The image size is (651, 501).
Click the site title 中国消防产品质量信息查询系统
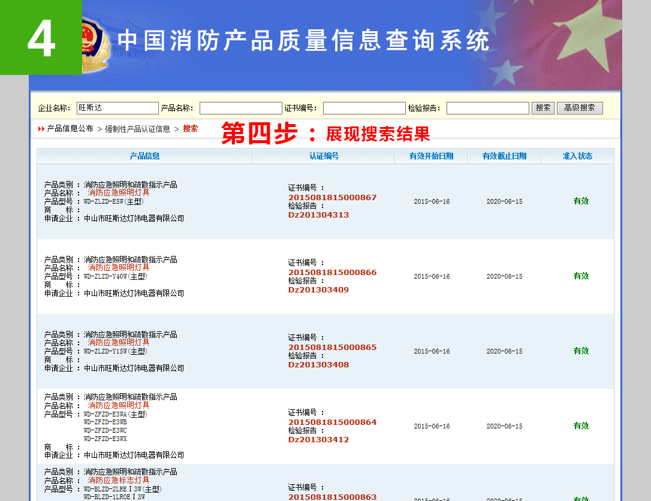pos(303,41)
